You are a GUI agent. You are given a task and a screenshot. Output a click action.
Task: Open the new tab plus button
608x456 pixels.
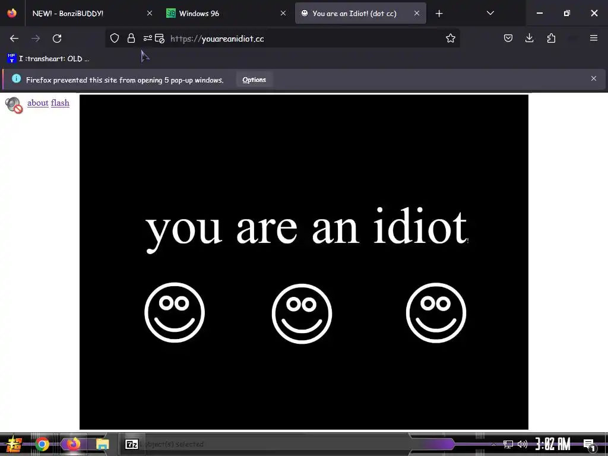click(439, 14)
